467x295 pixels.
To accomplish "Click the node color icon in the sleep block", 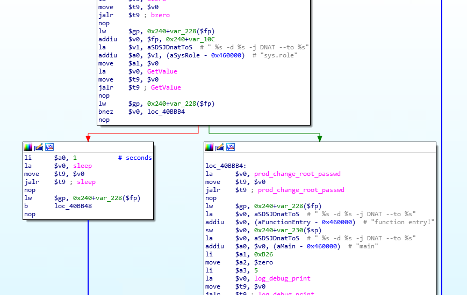I will tap(28, 147).
